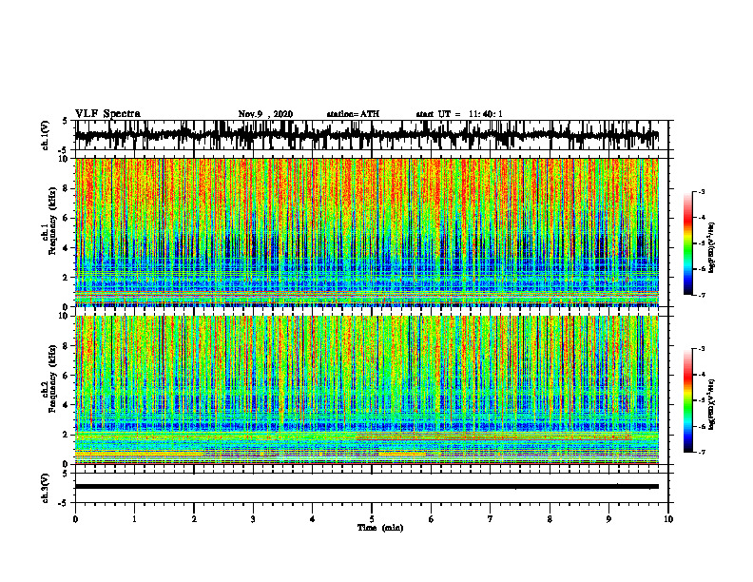Image resolution: width=753 pixels, height=582 pixels.
Task: Click the "2" kHz tick on ch.2 frequency axis
Action: [68, 435]
